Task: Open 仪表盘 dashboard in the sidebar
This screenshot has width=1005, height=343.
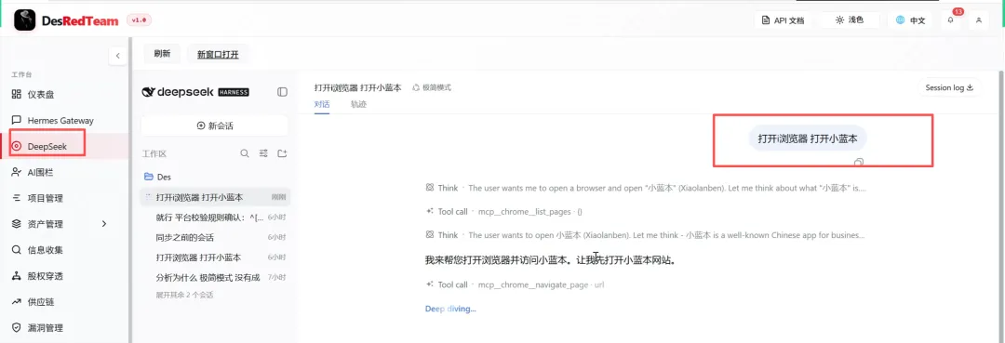Action: [x=64, y=94]
